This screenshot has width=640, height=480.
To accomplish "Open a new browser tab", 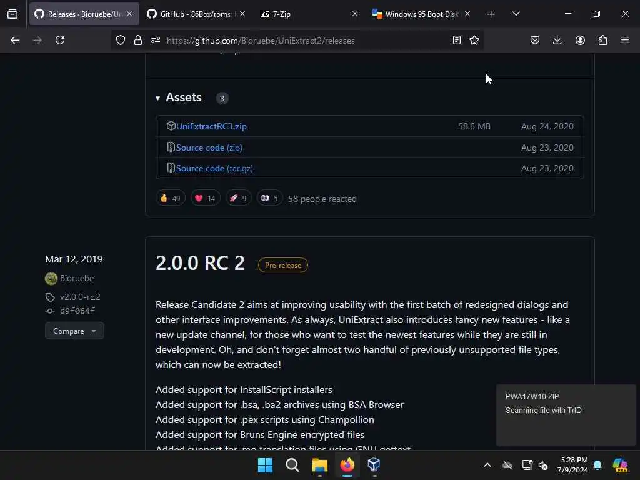I will click(x=491, y=14).
